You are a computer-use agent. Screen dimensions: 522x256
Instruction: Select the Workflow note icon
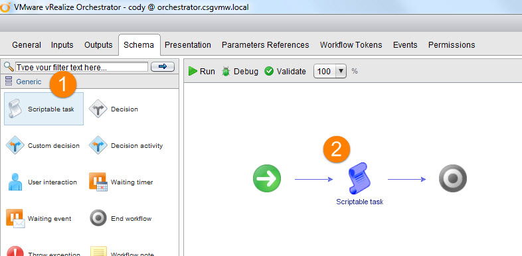click(x=98, y=251)
